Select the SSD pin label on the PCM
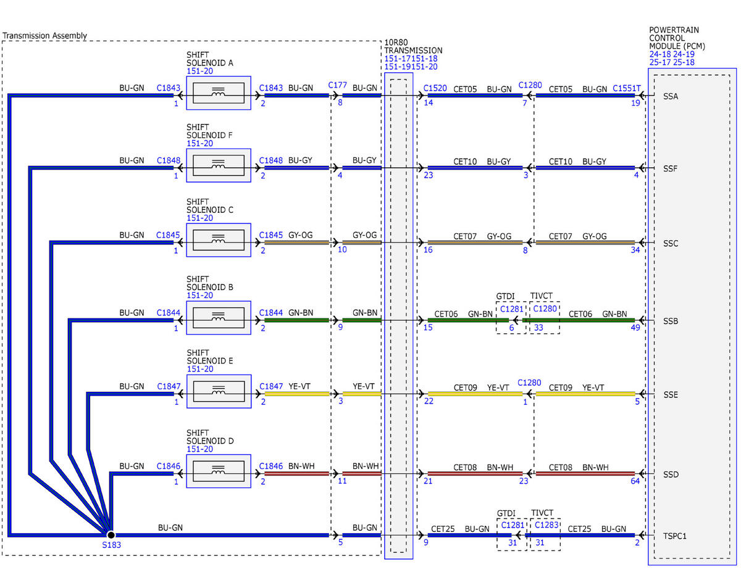 coord(671,475)
